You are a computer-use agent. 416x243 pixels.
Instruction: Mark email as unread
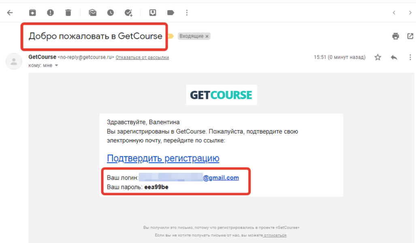pyautogui.click(x=93, y=13)
